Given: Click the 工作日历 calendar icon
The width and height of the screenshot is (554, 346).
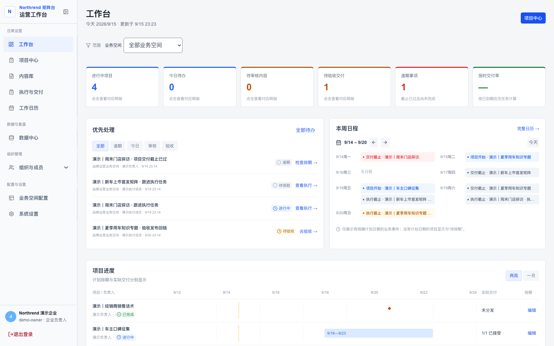Looking at the screenshot, I should 11,108.
